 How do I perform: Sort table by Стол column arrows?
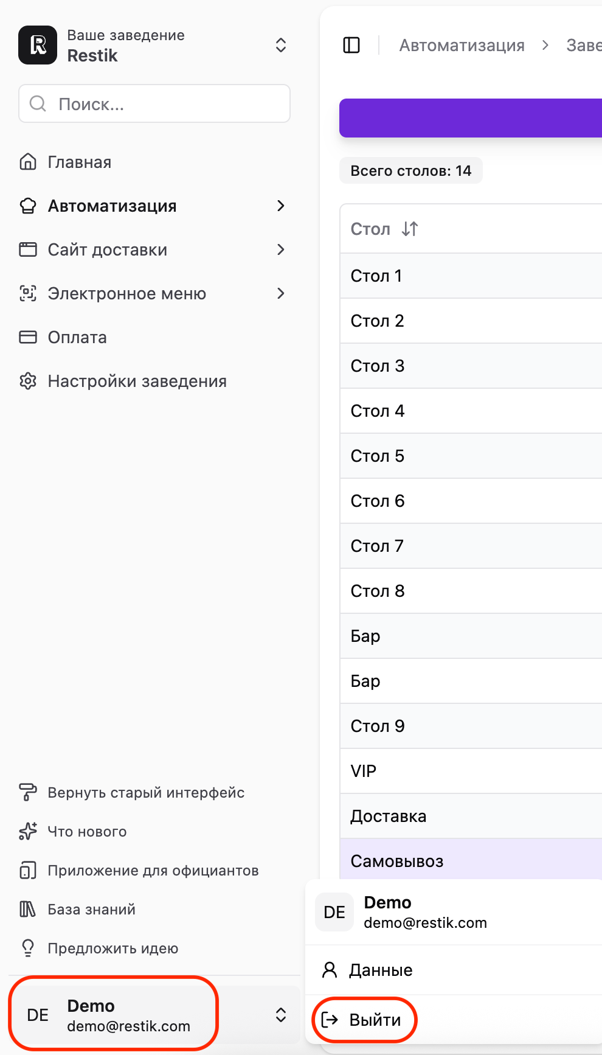pyautogui.click(x=410, y=229)
